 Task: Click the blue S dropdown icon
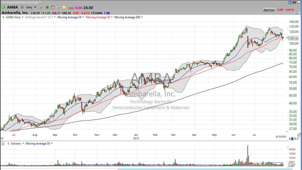click(290, 3)
